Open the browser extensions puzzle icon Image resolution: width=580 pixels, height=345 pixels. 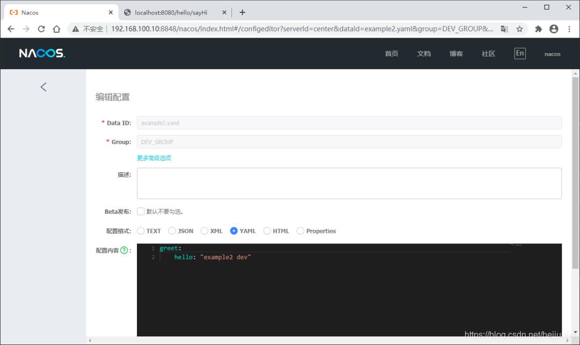coord(538,29)
